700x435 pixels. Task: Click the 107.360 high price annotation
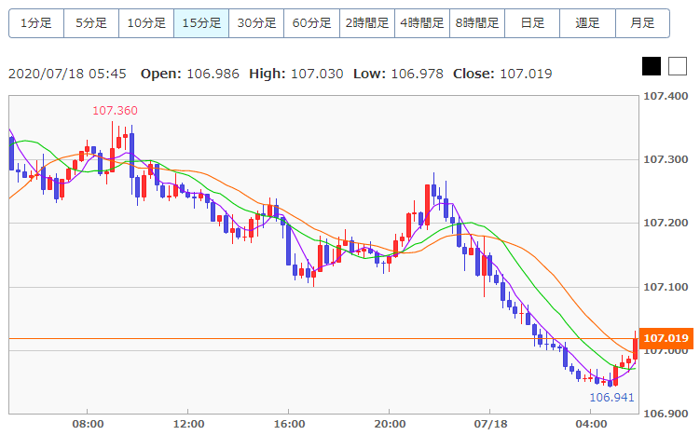[115, 111]
